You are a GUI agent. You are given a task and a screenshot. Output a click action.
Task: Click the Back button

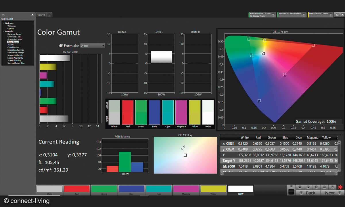[x=308, y=193]
